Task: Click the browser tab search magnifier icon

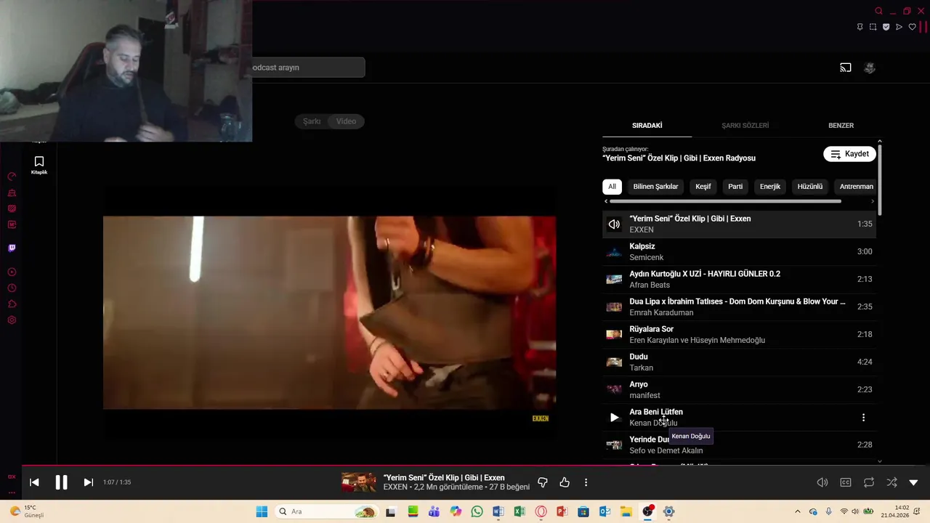Action: (878, 11)
